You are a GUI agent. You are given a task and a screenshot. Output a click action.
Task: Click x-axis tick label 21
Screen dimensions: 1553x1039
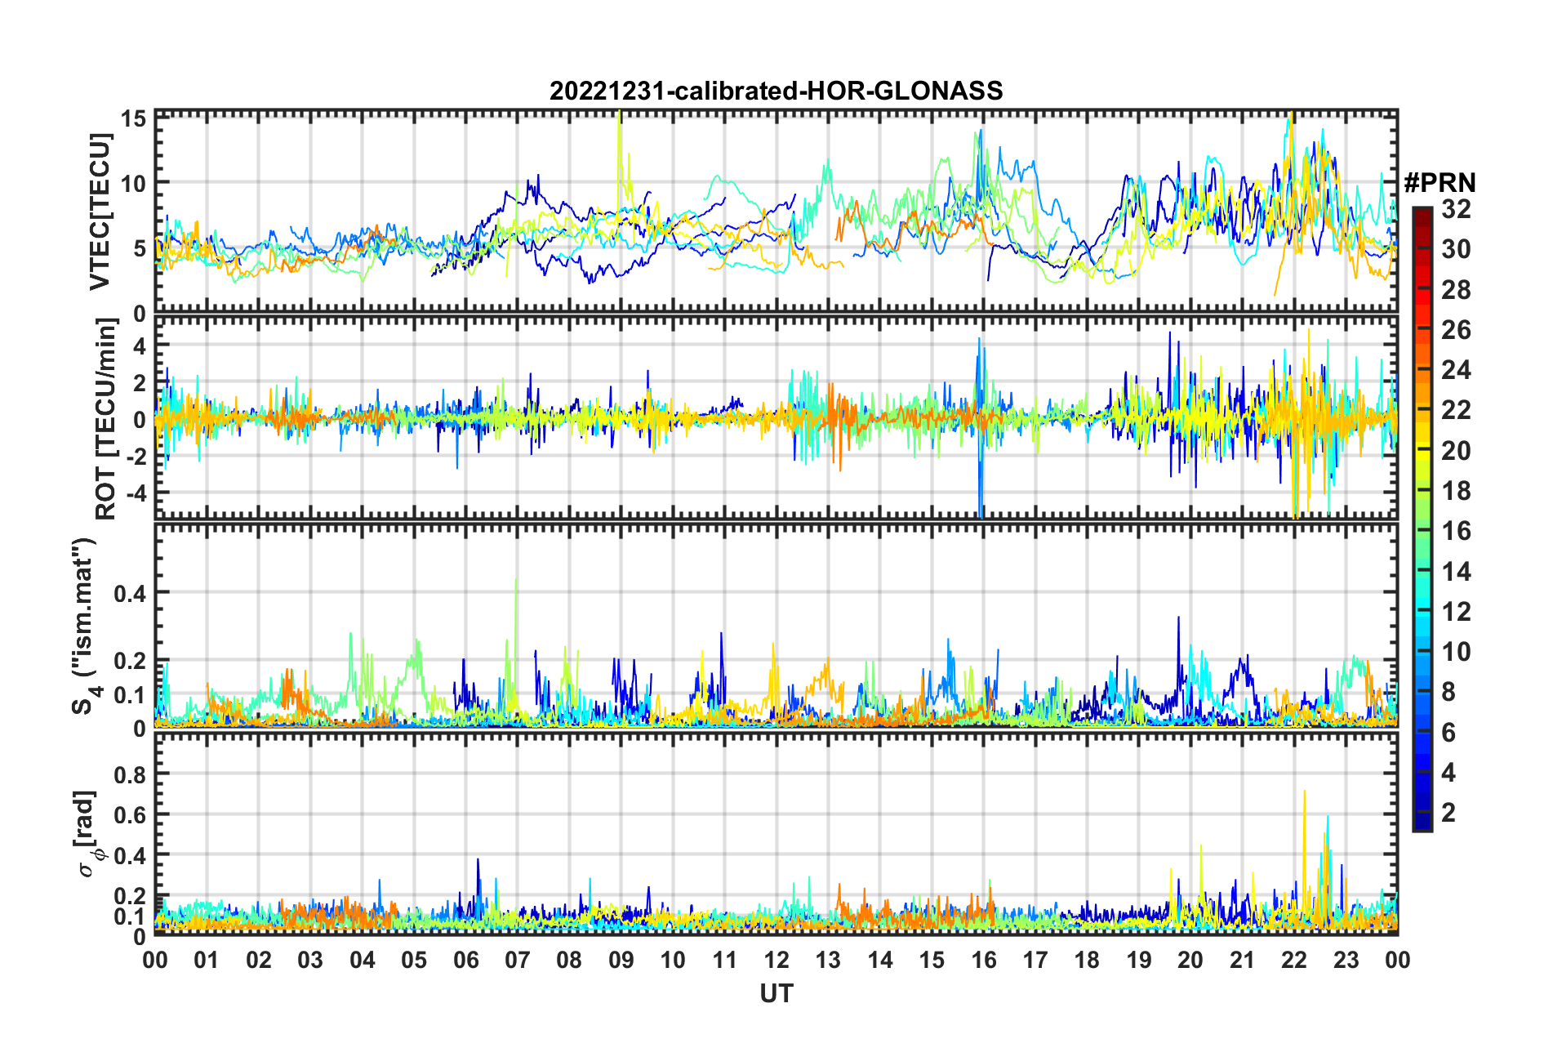(x=1243, y=961)
